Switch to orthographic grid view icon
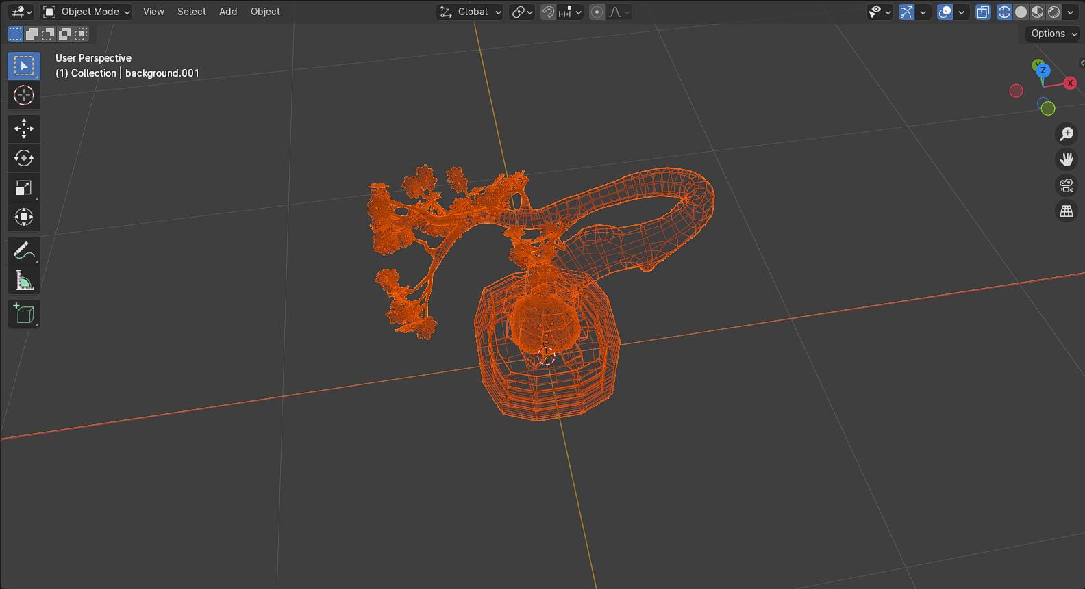 tap(1067, 211)
